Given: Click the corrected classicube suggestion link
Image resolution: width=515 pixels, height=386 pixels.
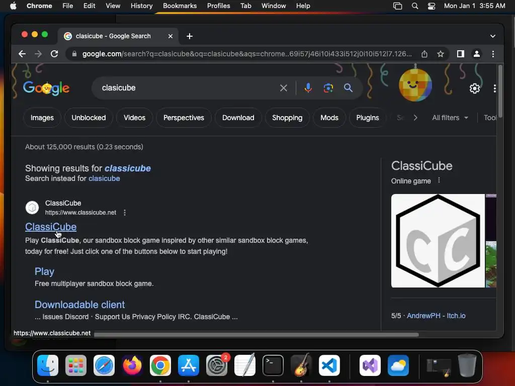Looking at the screenshot, I should [x=128, y=168].
